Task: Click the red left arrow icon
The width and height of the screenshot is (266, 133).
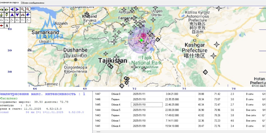Action: (2, 26)
